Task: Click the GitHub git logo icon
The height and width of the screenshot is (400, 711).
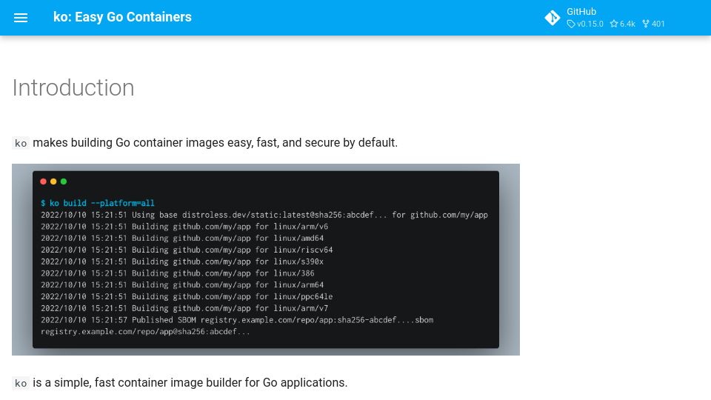Action: 553,18
